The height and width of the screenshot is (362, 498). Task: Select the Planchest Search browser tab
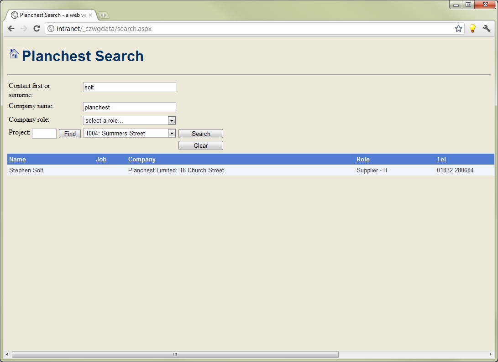pyautogui.click(x=51, y=15)
